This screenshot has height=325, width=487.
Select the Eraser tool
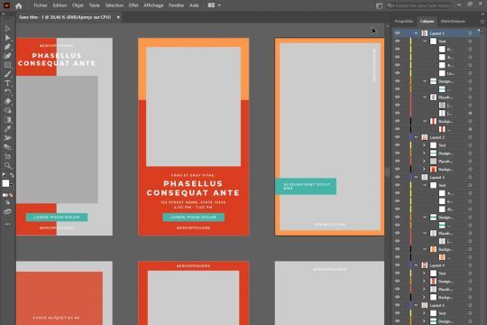click(7, 101)
